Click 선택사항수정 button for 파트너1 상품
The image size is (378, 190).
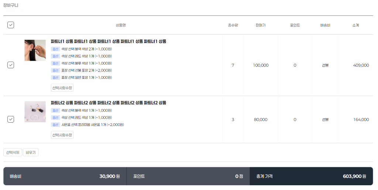(62, 88)
